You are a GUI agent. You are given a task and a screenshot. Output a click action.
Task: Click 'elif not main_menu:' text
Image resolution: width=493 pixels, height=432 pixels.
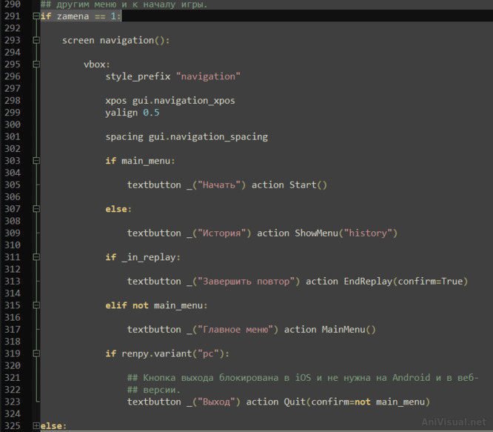point(157,305)
